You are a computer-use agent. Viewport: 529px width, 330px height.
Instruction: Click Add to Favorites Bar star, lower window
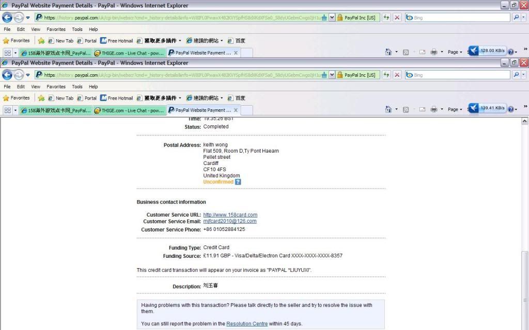click(x=41, y=98)
